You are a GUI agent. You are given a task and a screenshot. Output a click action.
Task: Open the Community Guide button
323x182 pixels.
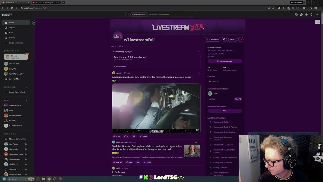[225, 61]
